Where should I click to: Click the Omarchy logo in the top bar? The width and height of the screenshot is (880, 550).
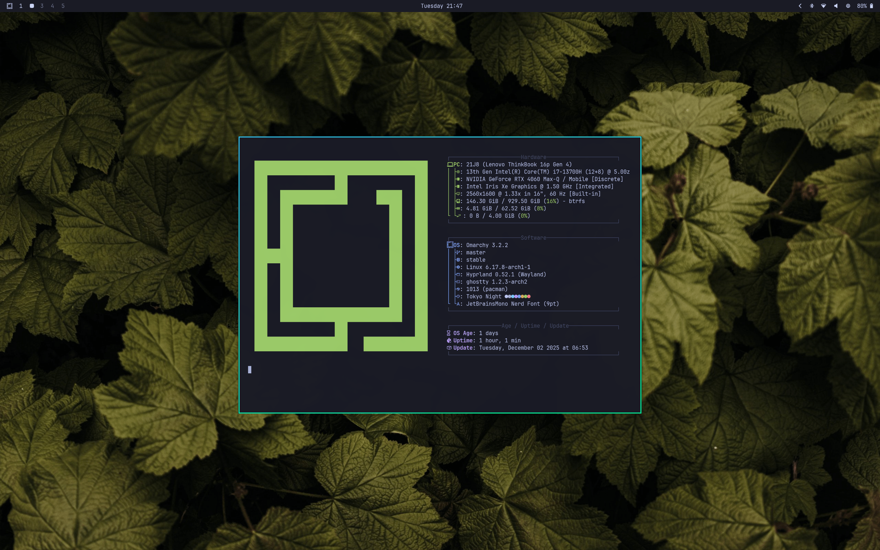[x=10, y=6]
